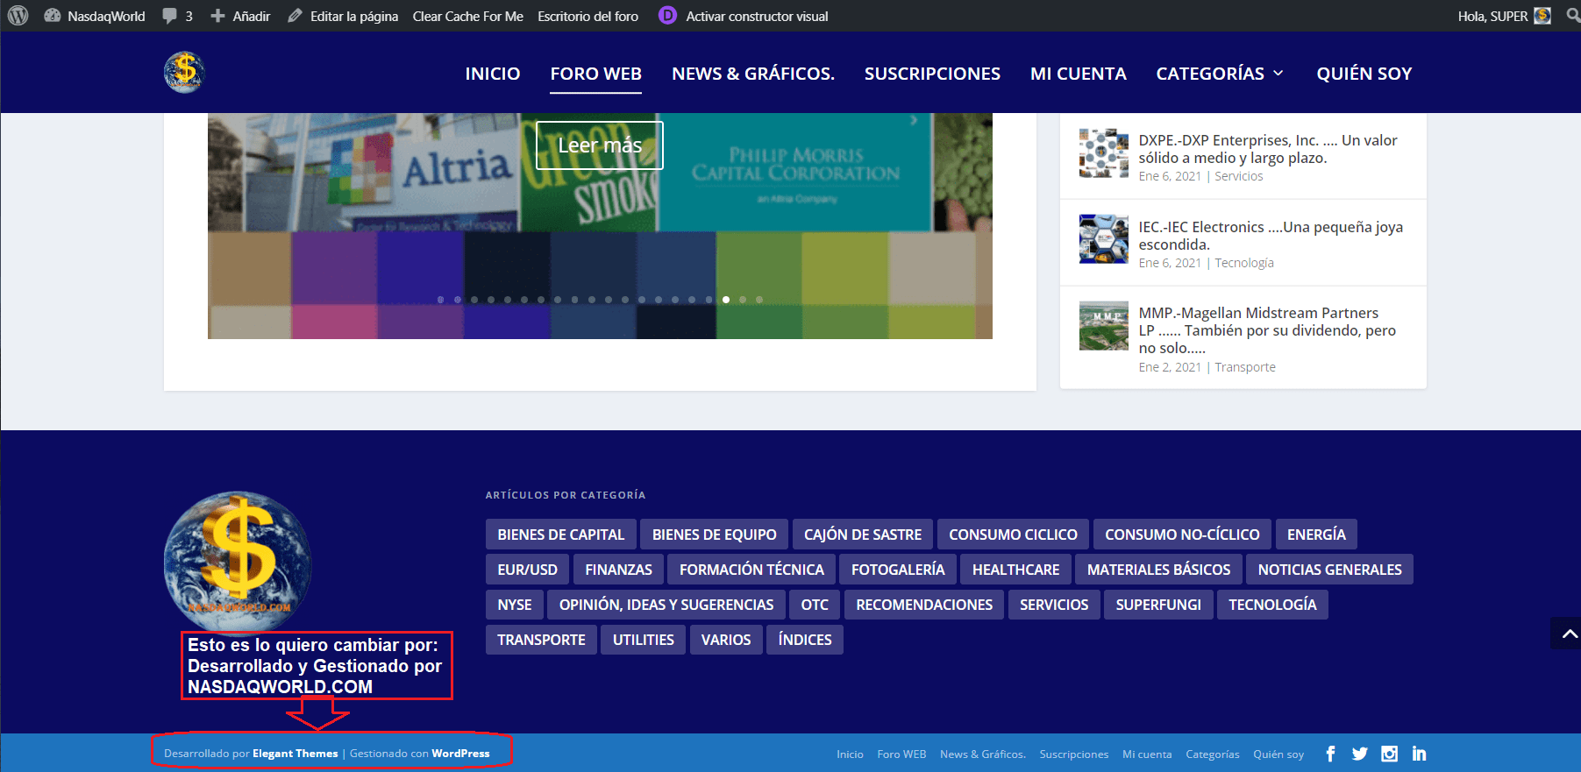This screenshot has height=772, width=1581.
Task: Click the Leer más slider button
Action: coord(600,145)
